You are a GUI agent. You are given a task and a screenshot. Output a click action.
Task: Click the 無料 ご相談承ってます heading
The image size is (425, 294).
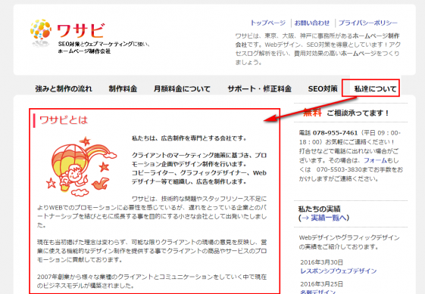pos(346,113)
